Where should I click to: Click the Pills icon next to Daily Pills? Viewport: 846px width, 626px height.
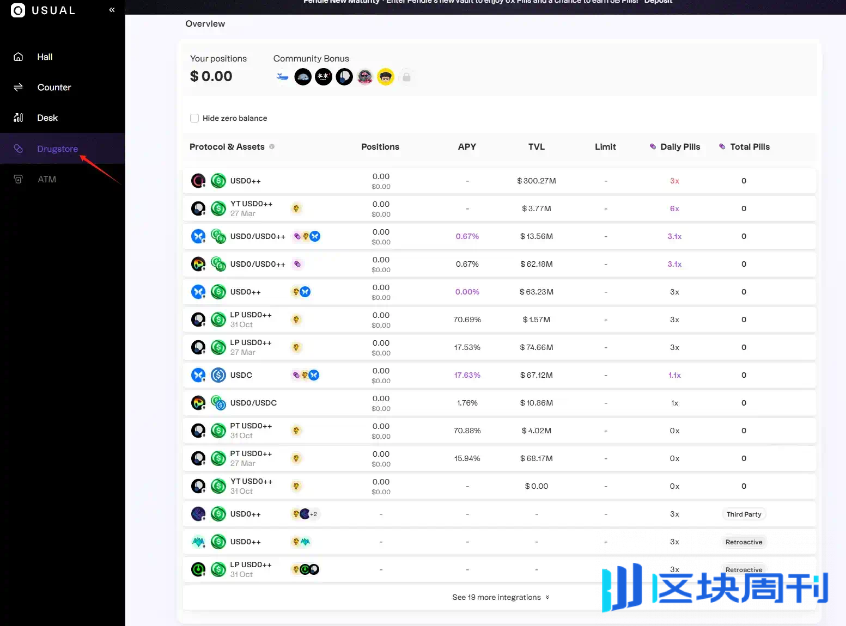(x=653, y=146)
